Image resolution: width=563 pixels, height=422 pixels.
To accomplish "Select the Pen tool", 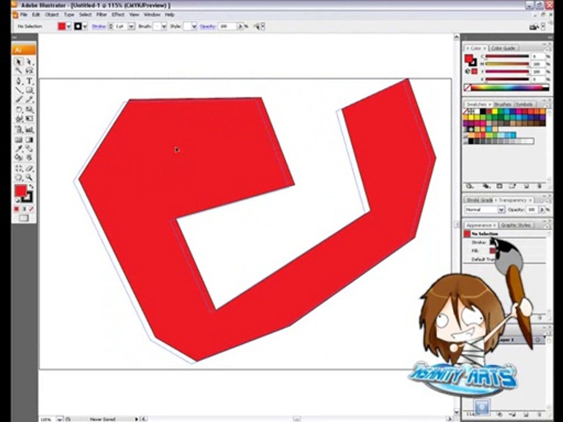I will tap(19, 81).
